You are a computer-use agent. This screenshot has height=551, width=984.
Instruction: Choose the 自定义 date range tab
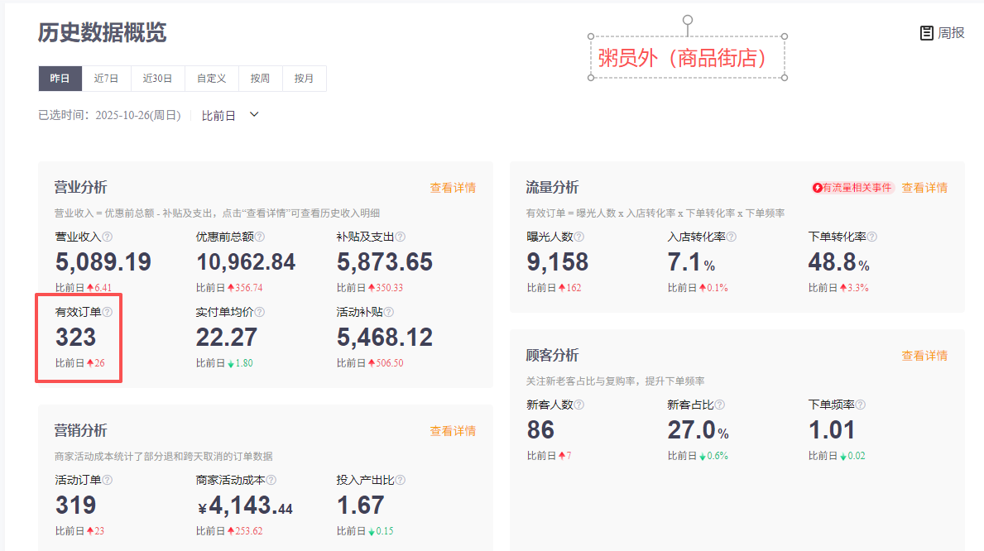(211, 79)
